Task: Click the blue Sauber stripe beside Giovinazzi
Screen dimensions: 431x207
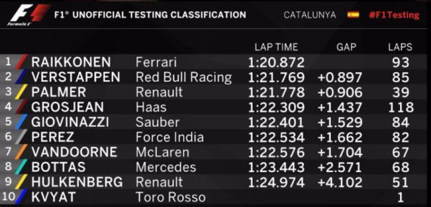Action: tap(21, 122)
